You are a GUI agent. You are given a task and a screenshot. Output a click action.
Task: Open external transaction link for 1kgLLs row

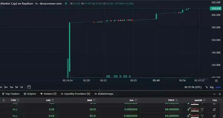point(214,109)
